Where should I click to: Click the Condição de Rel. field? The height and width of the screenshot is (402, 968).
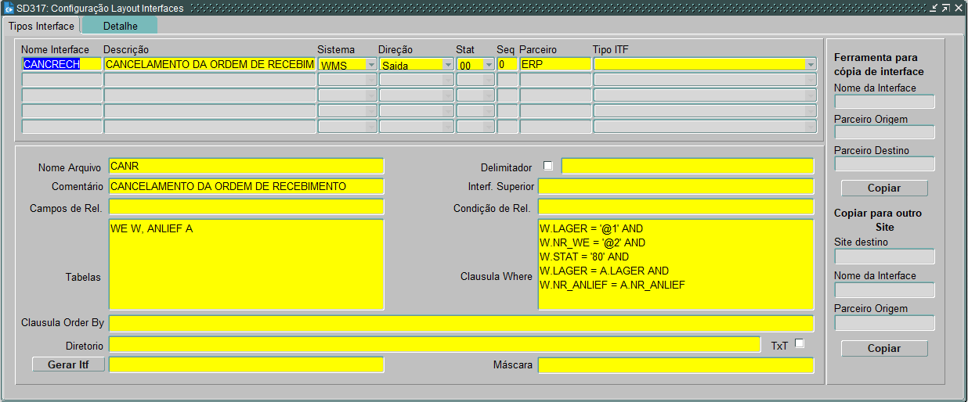676,207
